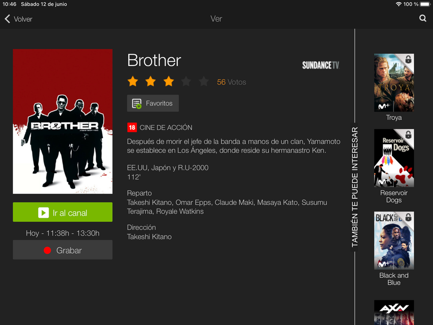Click the SundanceTV channel logo

(x=320, y=65)
